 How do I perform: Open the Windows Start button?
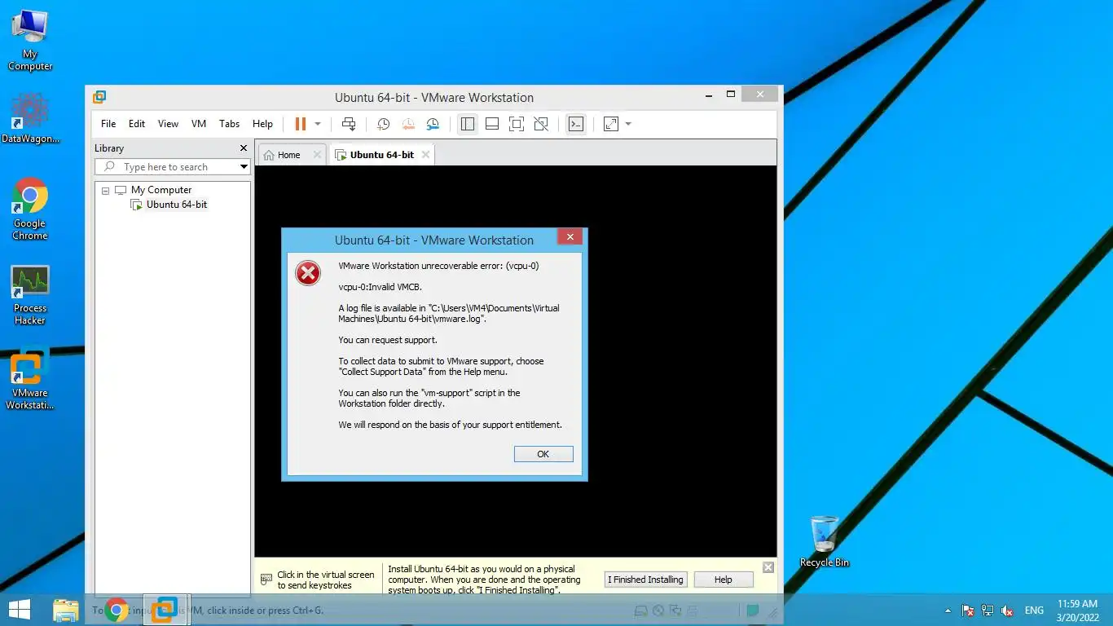[x=20, y=610]
